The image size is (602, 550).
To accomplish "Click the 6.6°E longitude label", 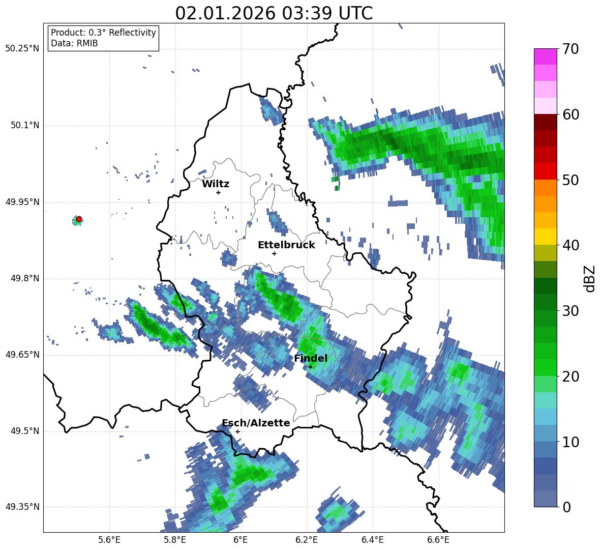I will tap(438, 540).
